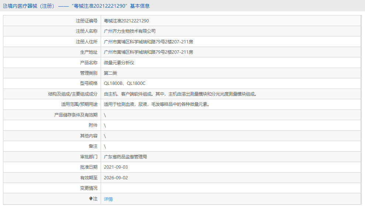365x208 pixels.
Task: Click the lightbulb icon next to 注
Action: tap(91, 199)
